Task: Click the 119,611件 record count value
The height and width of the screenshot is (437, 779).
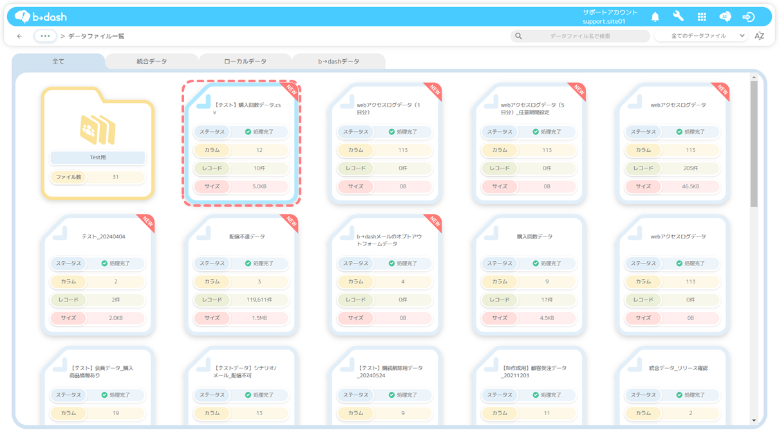Action: click(259, 300)
